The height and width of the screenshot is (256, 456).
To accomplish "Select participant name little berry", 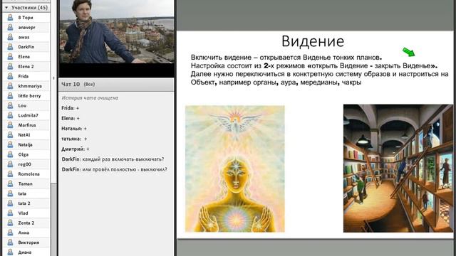I will (x=29, y=96).
